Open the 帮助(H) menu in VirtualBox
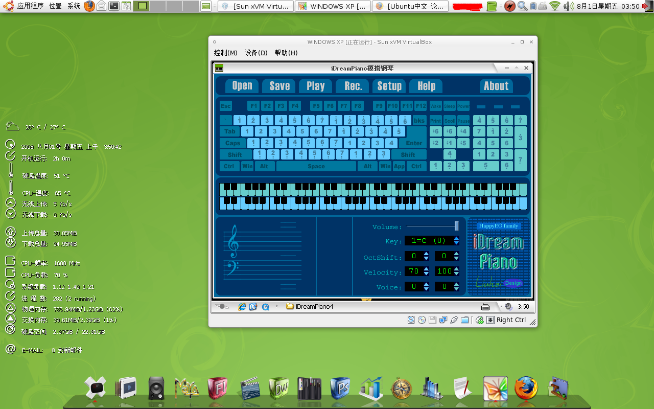This screenshot has width=654, height=409. [x=286, y=53]
